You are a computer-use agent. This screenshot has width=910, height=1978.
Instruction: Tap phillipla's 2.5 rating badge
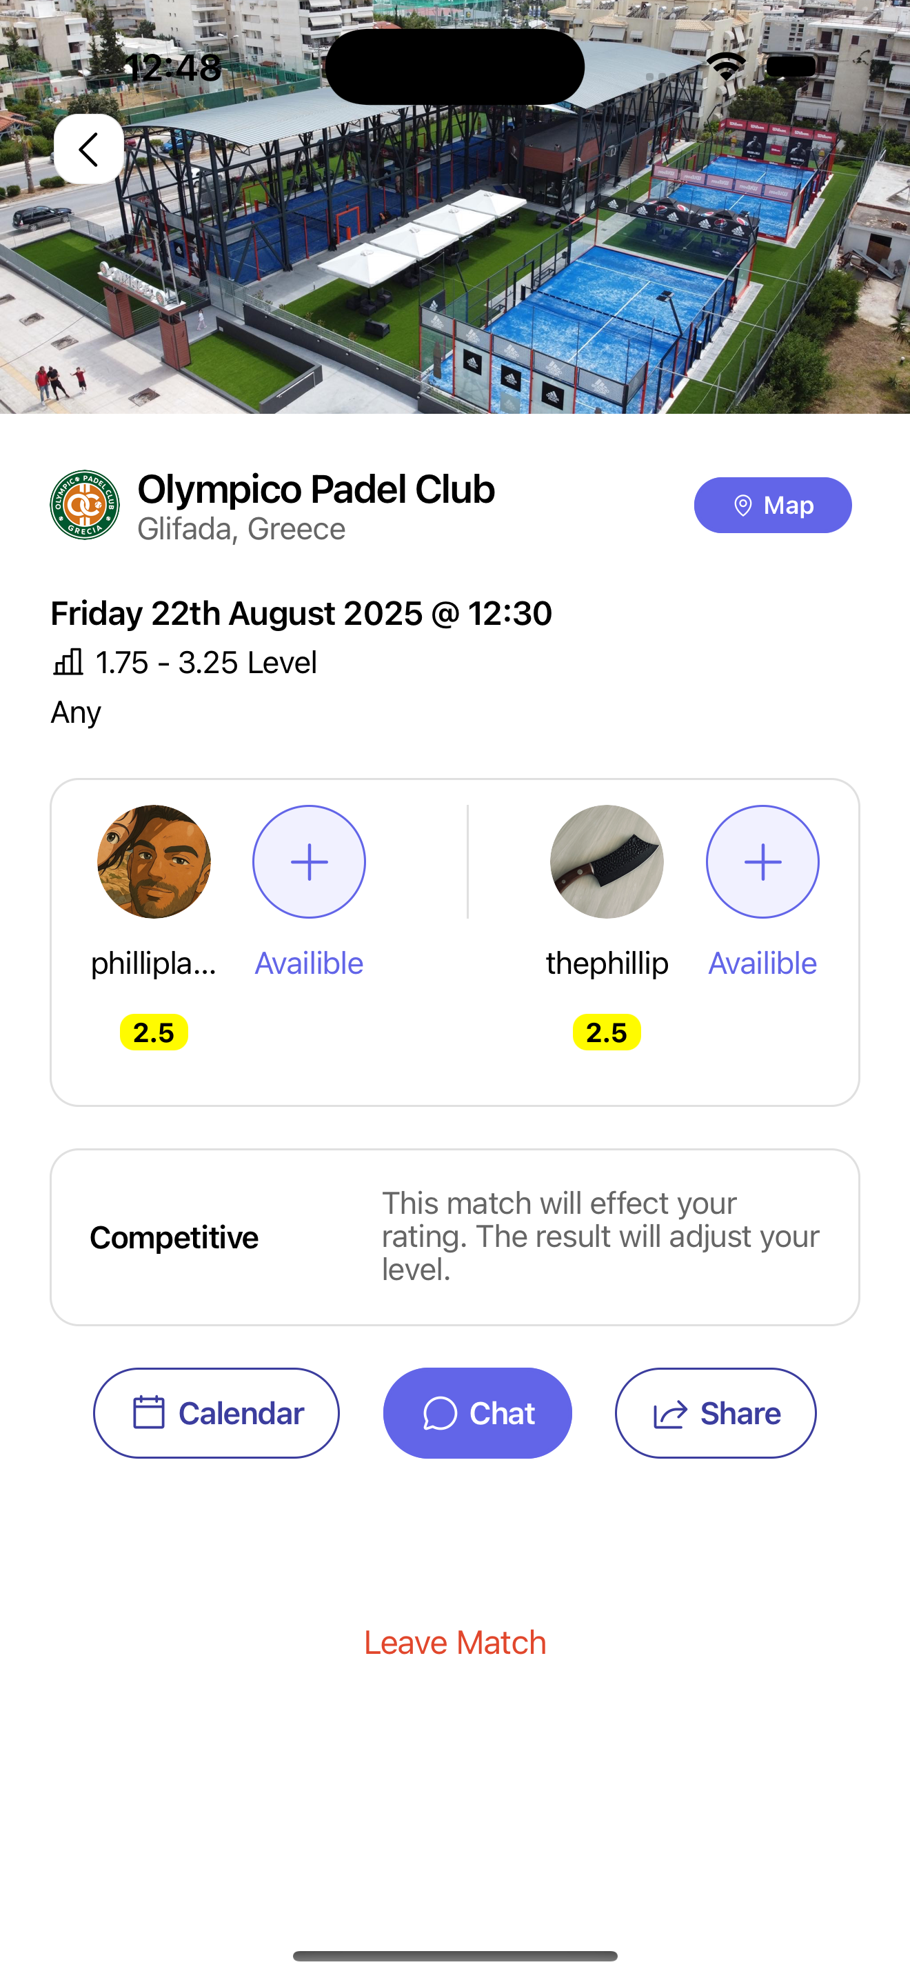(154, 1032)
